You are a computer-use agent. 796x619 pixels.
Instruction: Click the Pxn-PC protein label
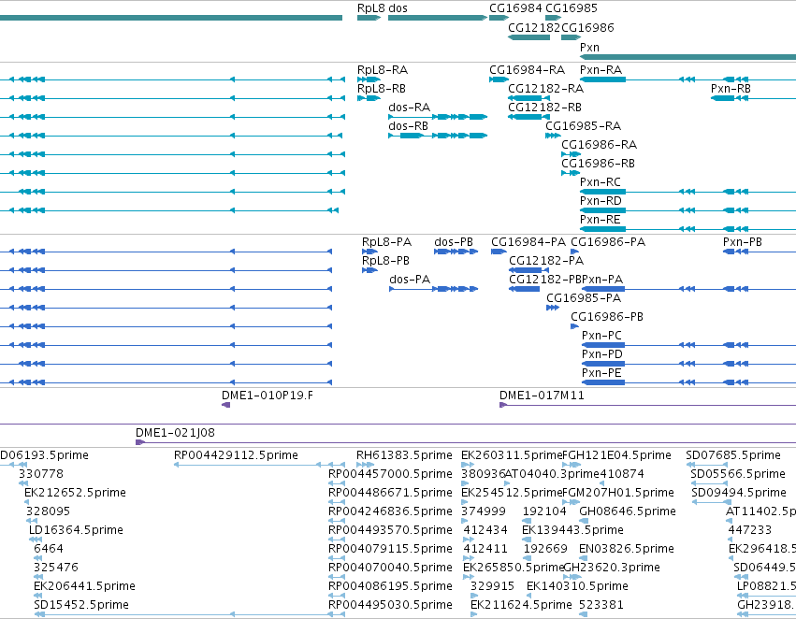point(601,336)
